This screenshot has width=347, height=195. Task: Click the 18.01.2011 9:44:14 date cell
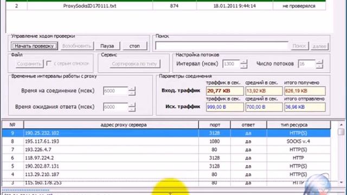coord(235,6)
